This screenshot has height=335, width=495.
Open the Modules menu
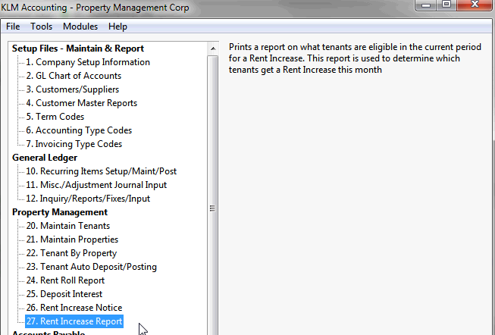point(80,27)
